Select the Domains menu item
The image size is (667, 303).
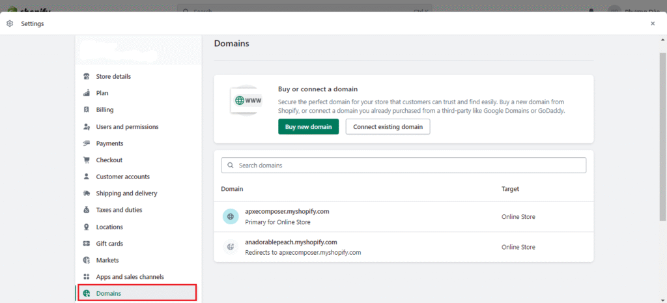click(108, 293)
